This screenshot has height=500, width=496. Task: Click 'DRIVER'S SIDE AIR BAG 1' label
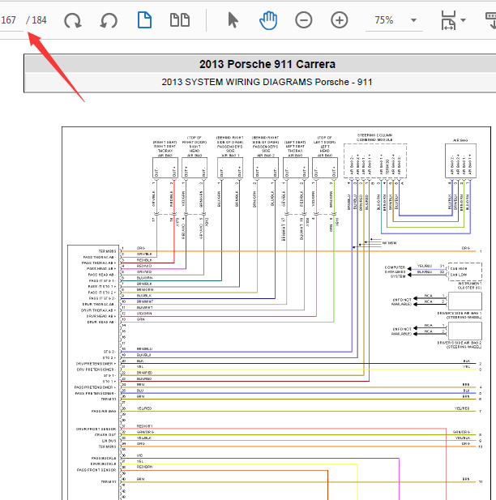[x=460, y=315]
